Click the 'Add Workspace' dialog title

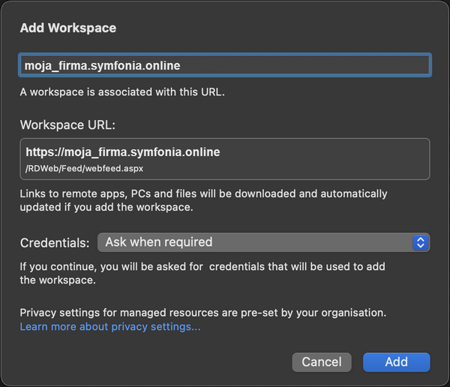point(67,28)
